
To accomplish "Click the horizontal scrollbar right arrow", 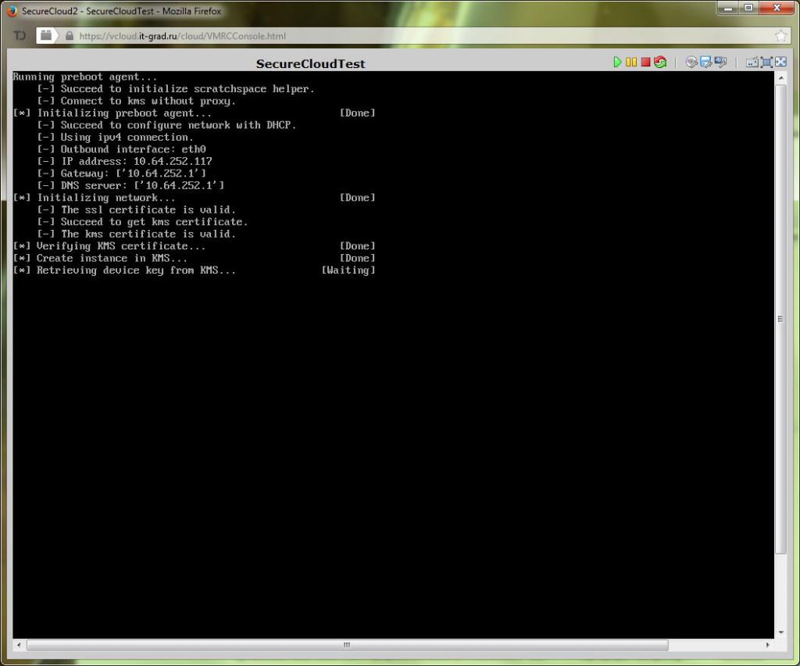I will (768, 646).
